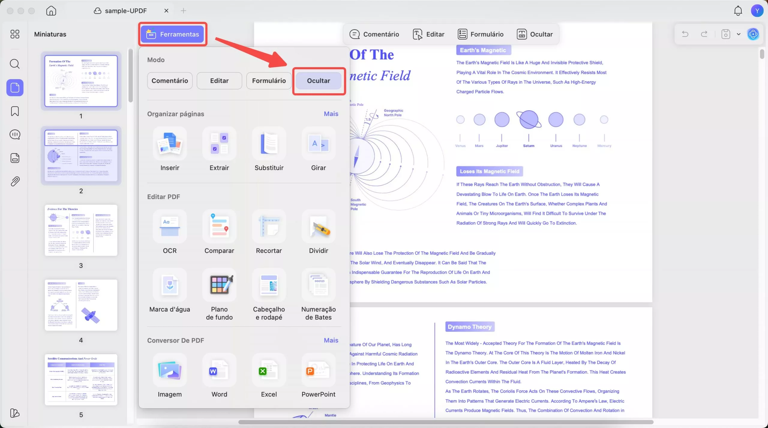Screen dimensions: 768x428
Task: Select page 1 thumbnail
Action: pyautogui.click(x=81, y=81)
